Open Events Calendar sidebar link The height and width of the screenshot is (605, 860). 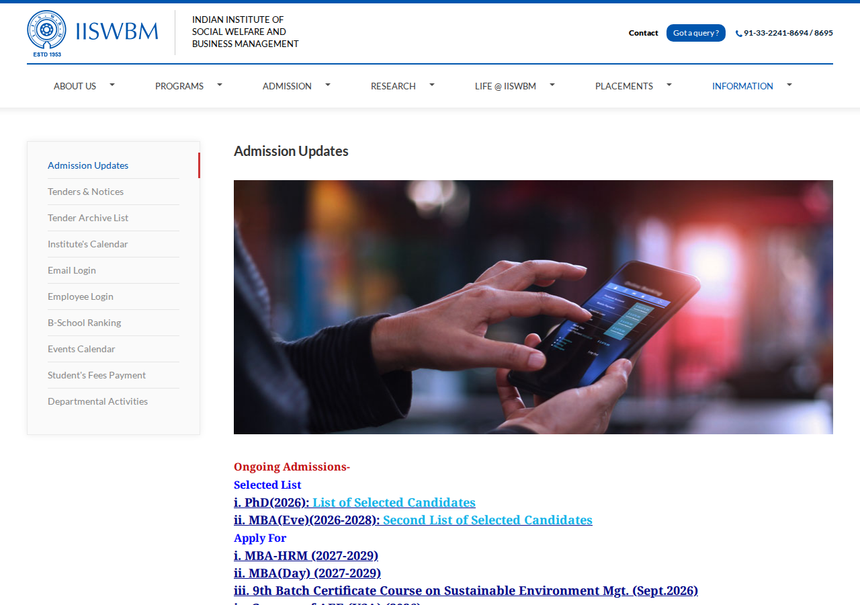(81, 349)
